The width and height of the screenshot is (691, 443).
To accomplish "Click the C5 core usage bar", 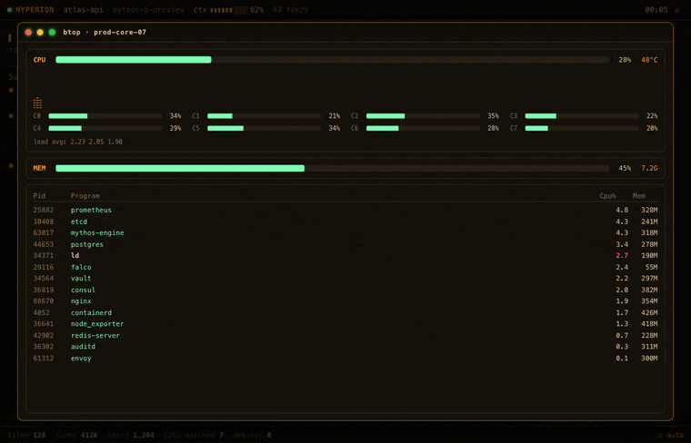I will pyautogui.click(x=264, y=128).
